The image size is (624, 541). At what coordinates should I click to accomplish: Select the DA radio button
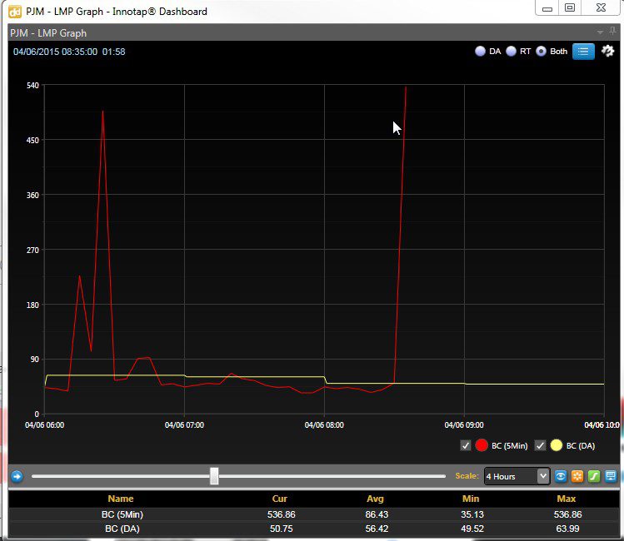(x=480, y=52)
